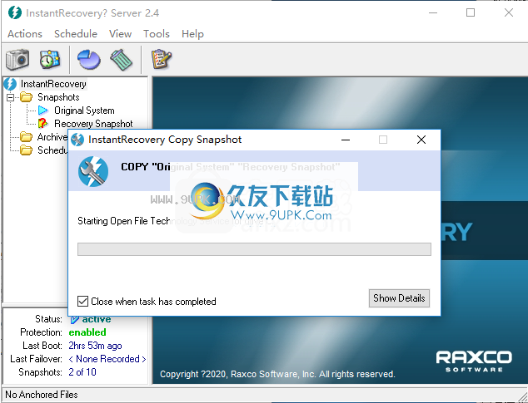
Task: Maximize the InstantRecovery Server main window
Action: pos(471,12)
